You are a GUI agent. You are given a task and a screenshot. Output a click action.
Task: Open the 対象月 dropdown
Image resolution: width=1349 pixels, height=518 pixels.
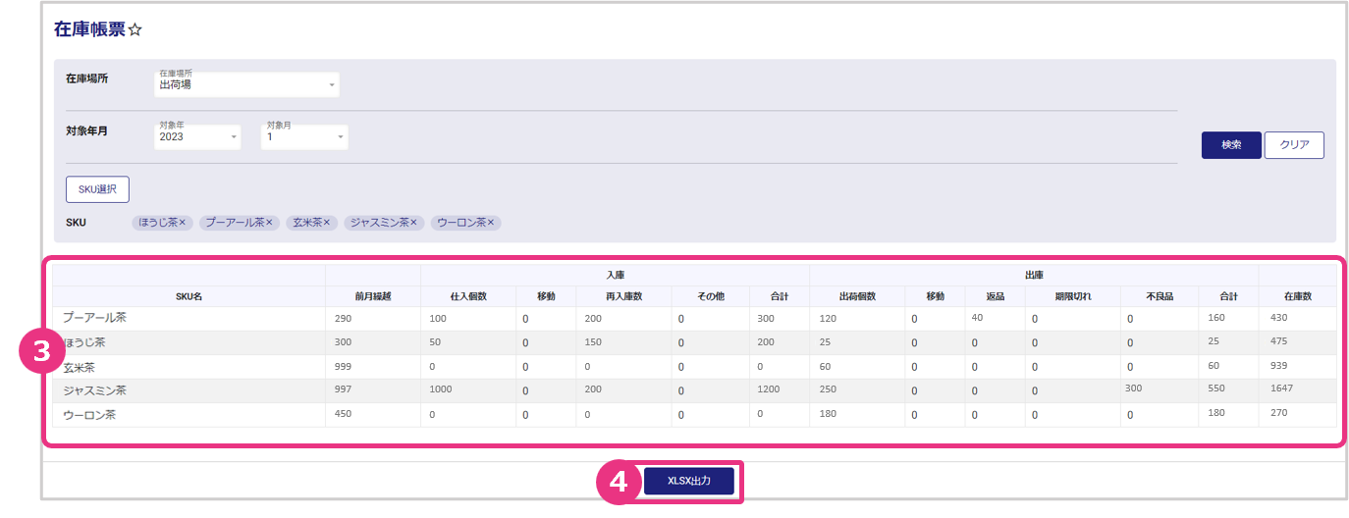[304, 137]
